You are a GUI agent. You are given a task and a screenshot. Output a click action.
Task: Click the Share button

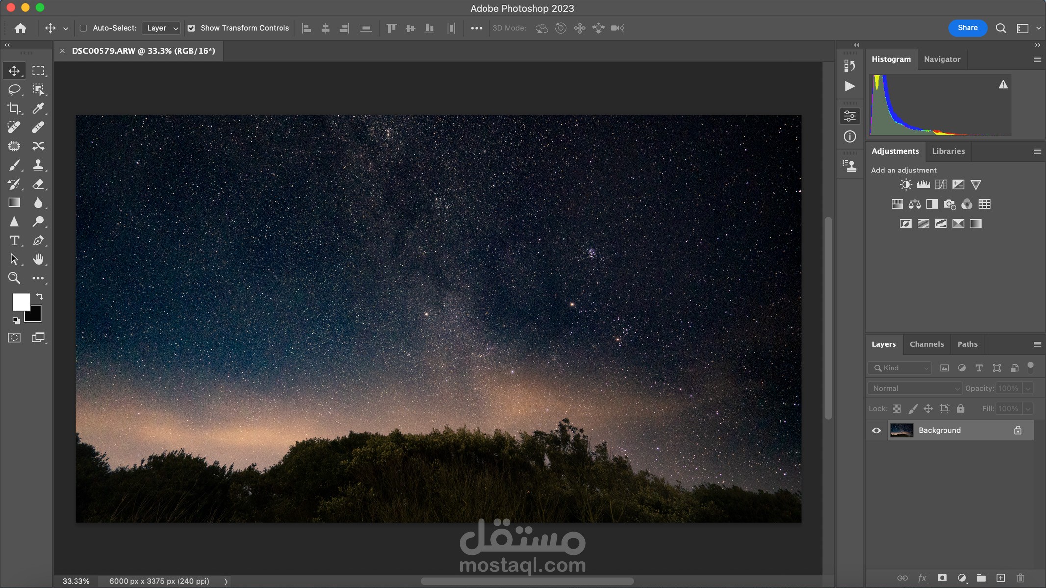tap(968, 28)
